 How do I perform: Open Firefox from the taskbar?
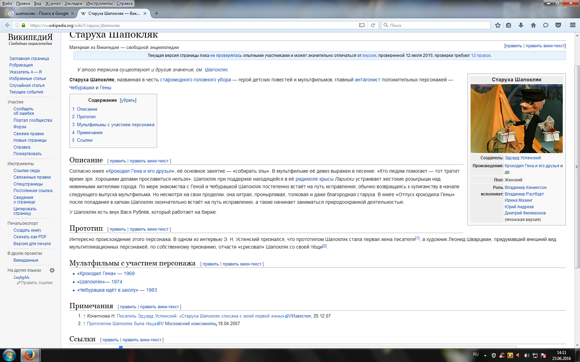[30, 355]
